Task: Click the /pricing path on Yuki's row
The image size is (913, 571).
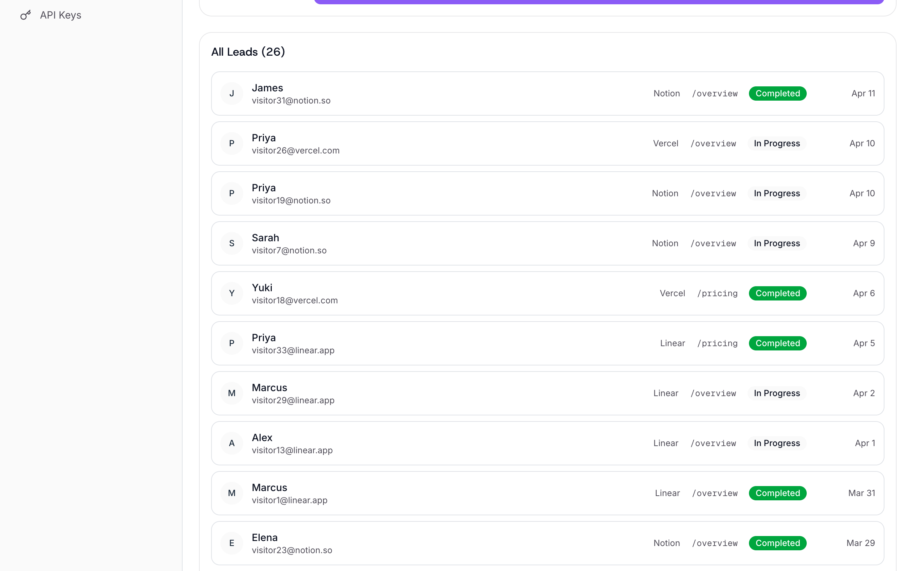Action: click(x=717, y=293)
